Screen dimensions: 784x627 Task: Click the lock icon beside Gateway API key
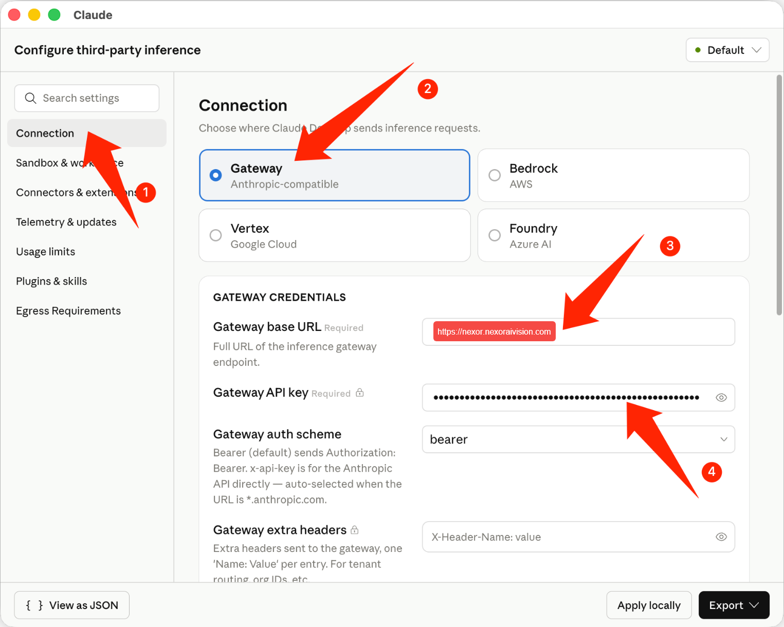(x=360, y=393)
